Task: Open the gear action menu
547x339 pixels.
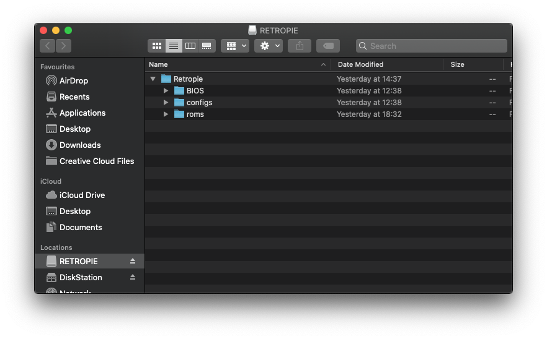Action: 269,46
